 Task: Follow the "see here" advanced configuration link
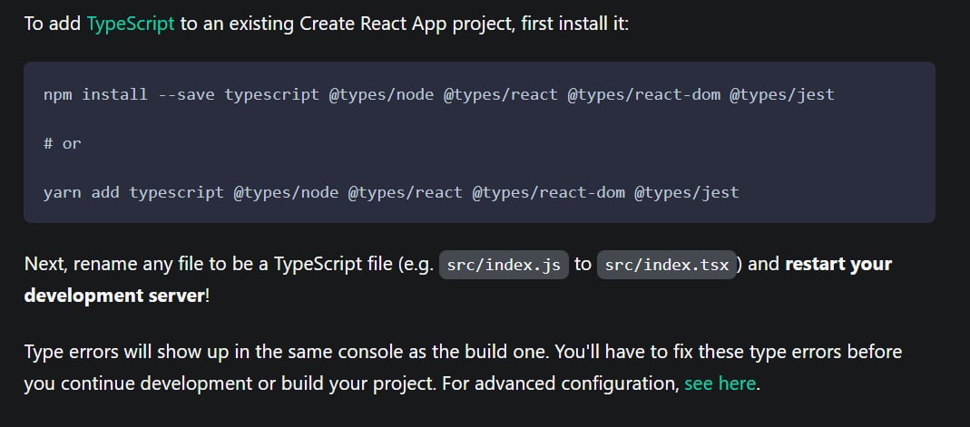(720, 383)
